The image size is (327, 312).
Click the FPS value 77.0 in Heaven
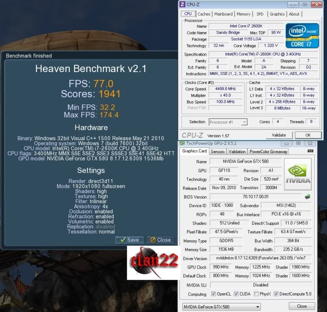point(103,84)
